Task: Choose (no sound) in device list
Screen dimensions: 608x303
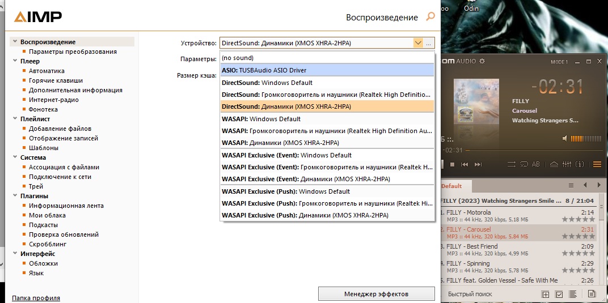Action: click(327, 58)
